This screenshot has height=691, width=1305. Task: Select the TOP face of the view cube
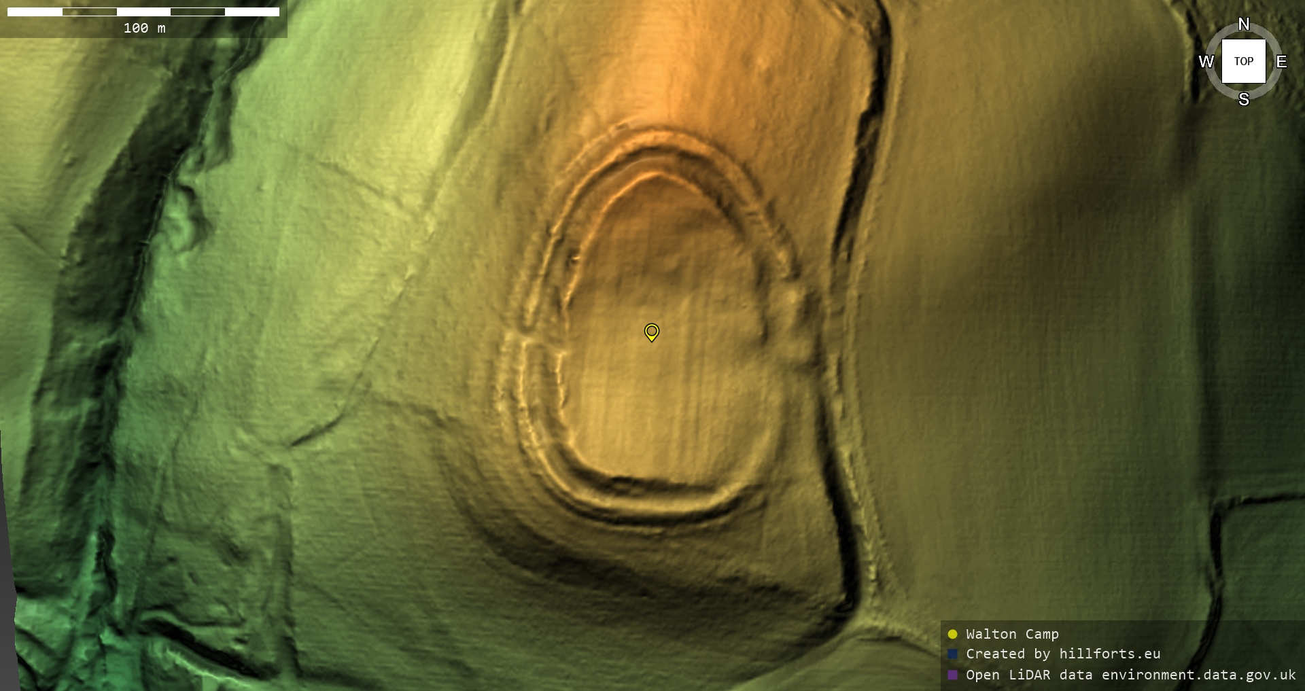[x=1243, y=61]
